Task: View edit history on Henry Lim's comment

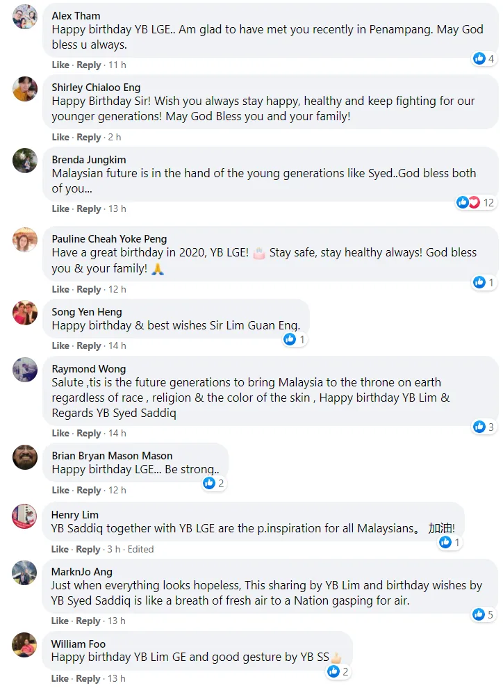Action: pos(140,549)
